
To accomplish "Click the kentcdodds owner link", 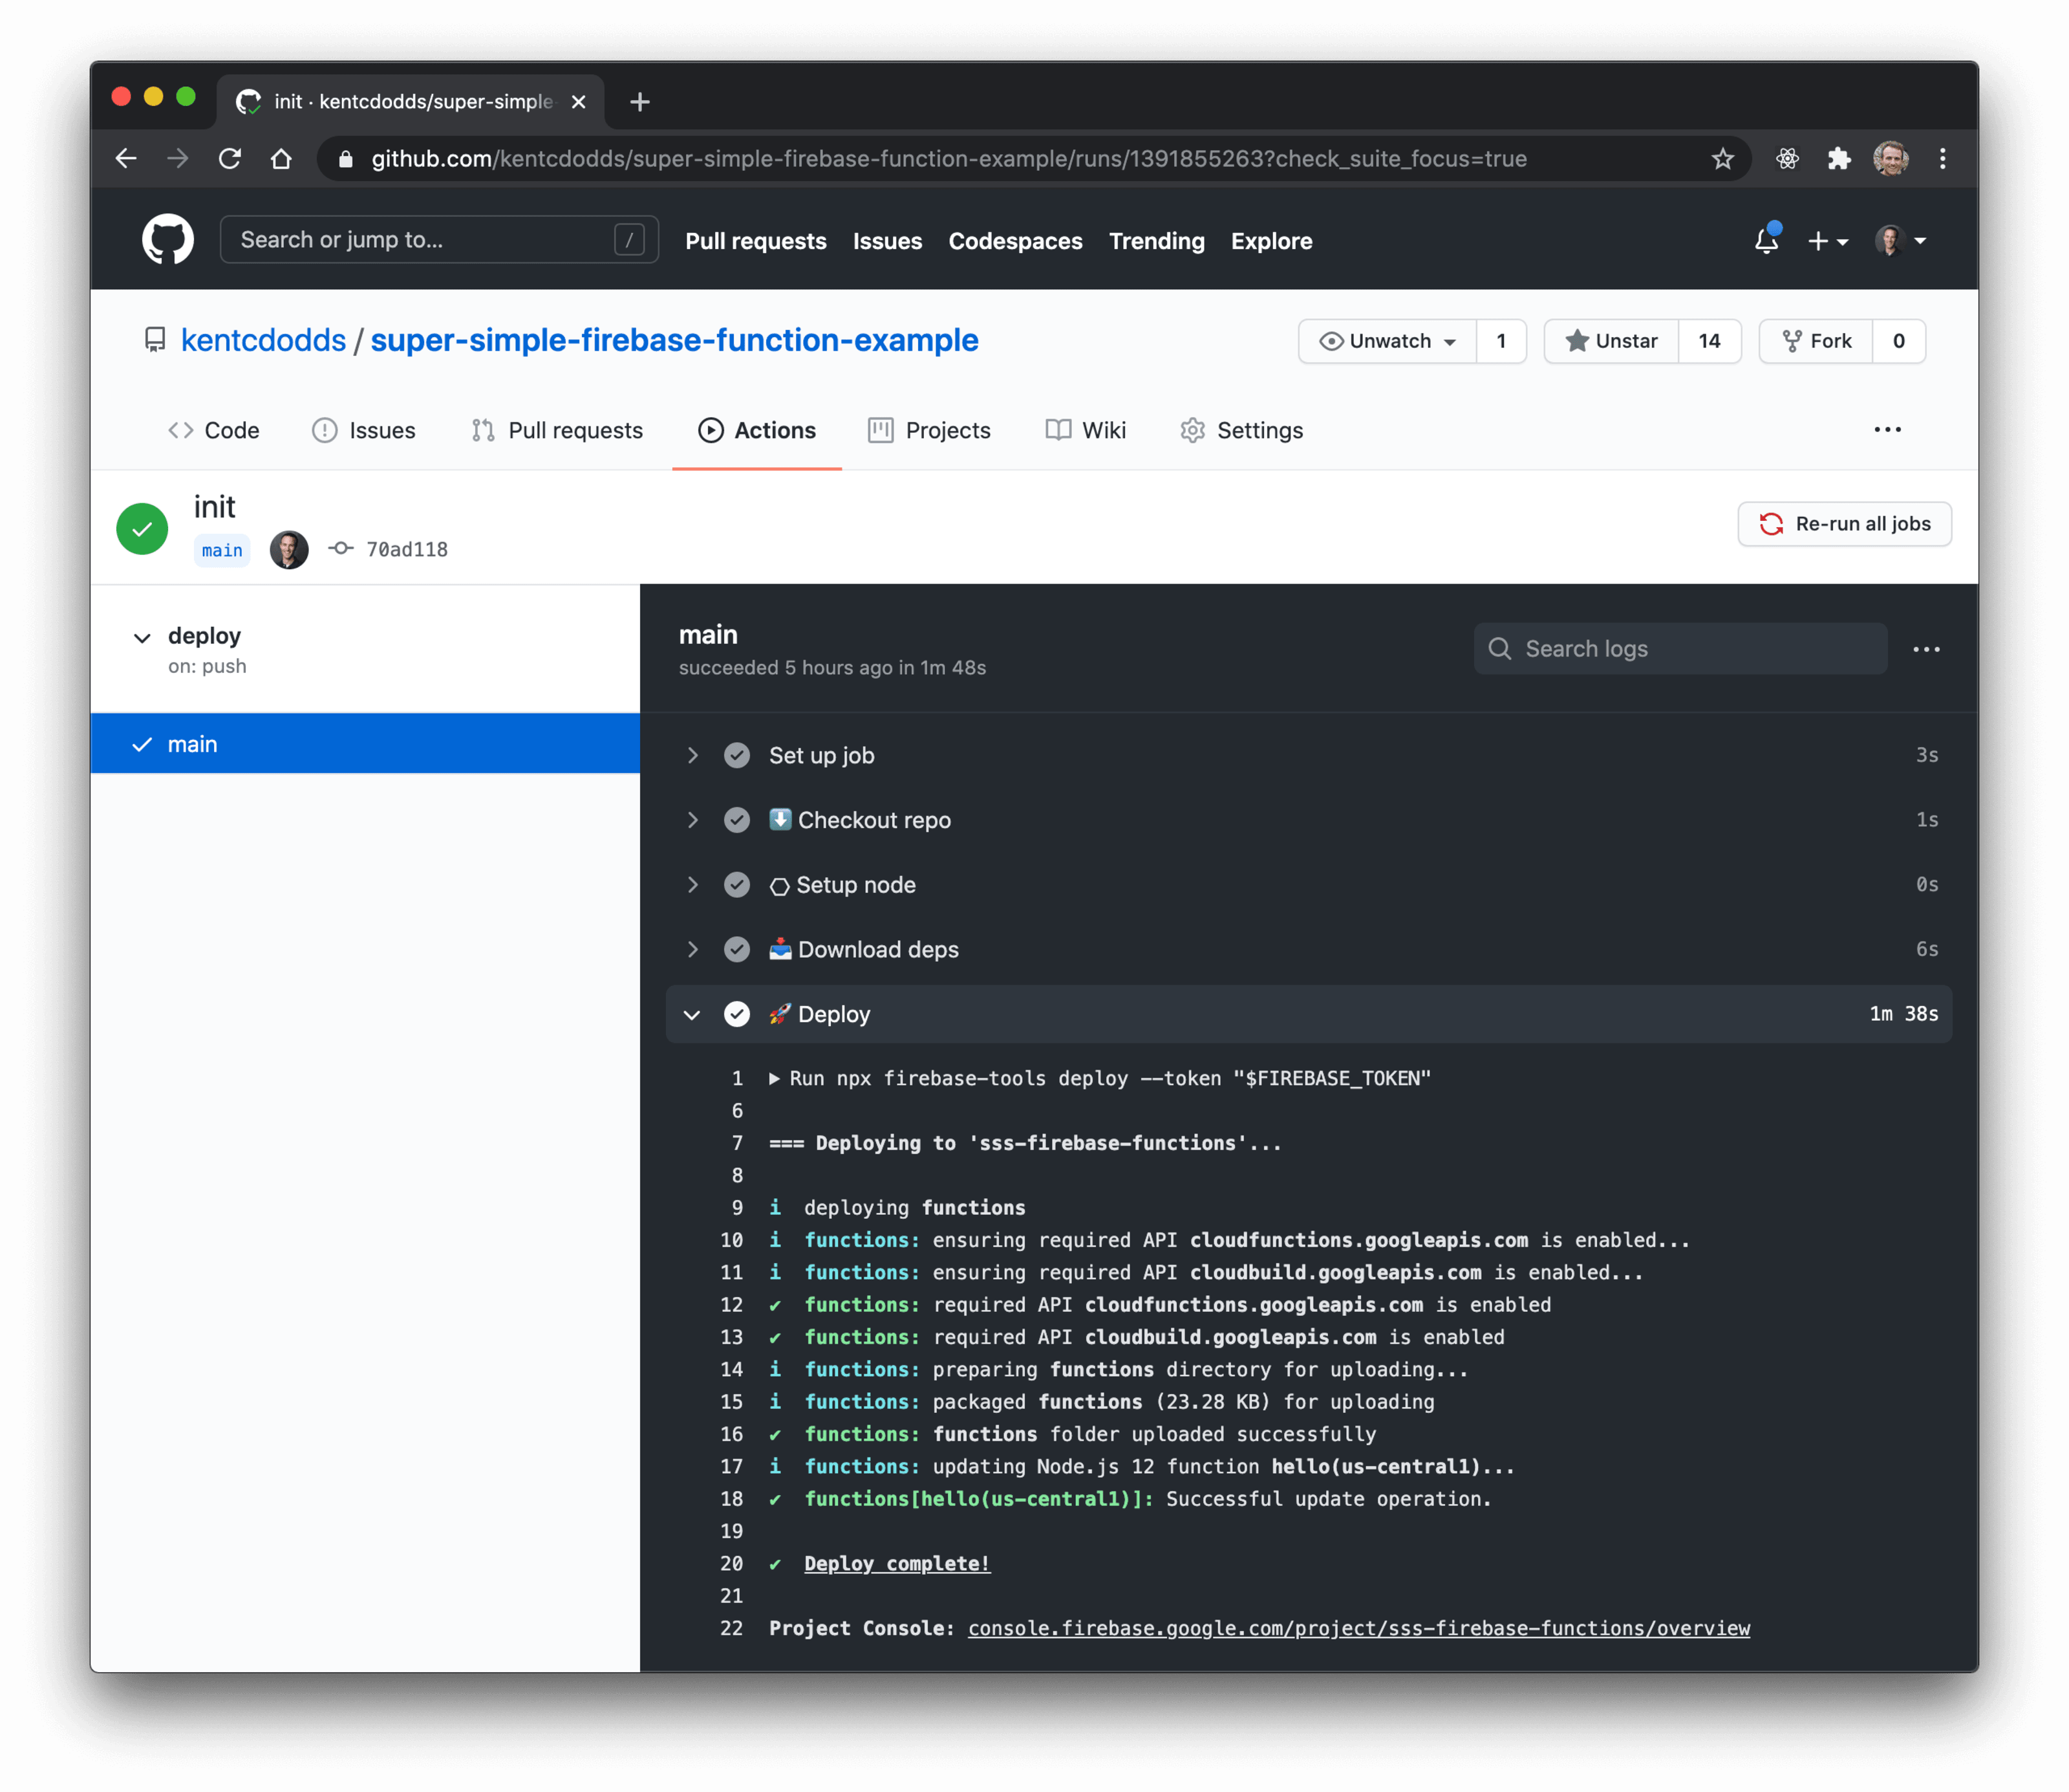I will pyautogui.click(x=263, y=340).
